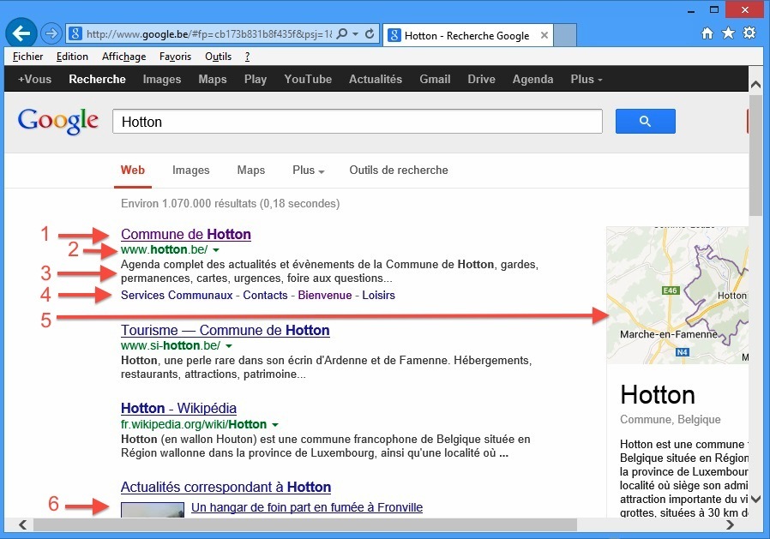Open Commune de Hotton result link

pos(186,234)
